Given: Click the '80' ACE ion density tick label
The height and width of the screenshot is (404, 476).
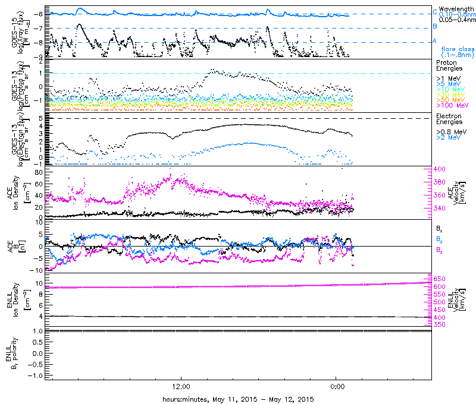Looking at the screenshot, I should coord(39,172).
